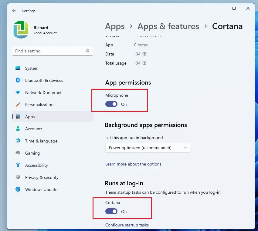Close the Settings window
The height and width of the screenshot is (231, 258).
point(248,8)
